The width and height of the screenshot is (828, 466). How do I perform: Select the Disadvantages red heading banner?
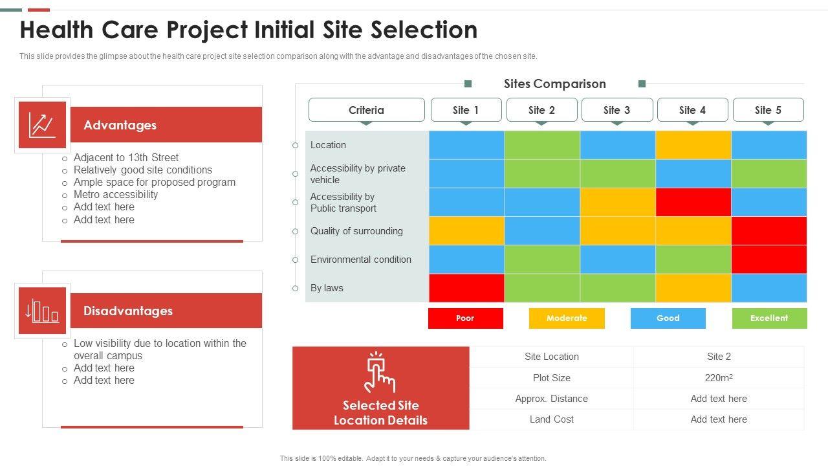click(165, 311)
